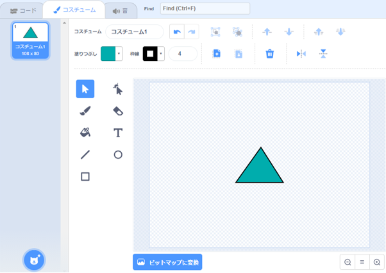Flip the shape horizontally
Screen dimensions: 386x273
click(x=301, y=54)
